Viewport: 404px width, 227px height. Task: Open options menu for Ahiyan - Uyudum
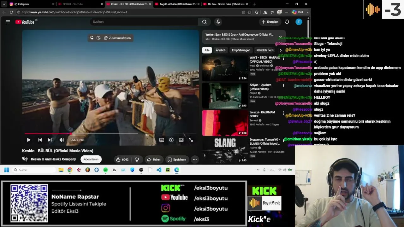[283, 86]
